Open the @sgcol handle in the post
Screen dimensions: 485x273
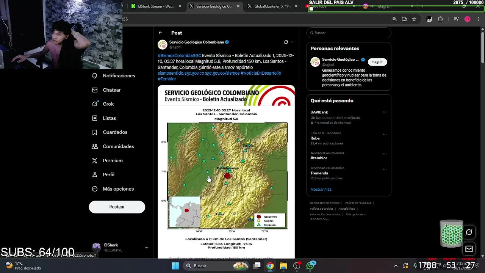pos(175,47)
